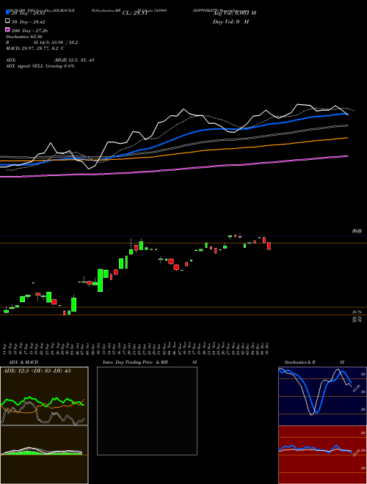Image resolution: width=367 pixels, height=484 pixels.
Task: Click the blue Stochastics chart panel
Action: click(x=322, y=396)
